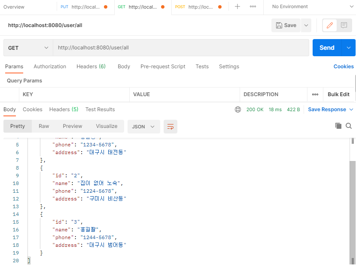Open the response Headers (5) tab

64,109
